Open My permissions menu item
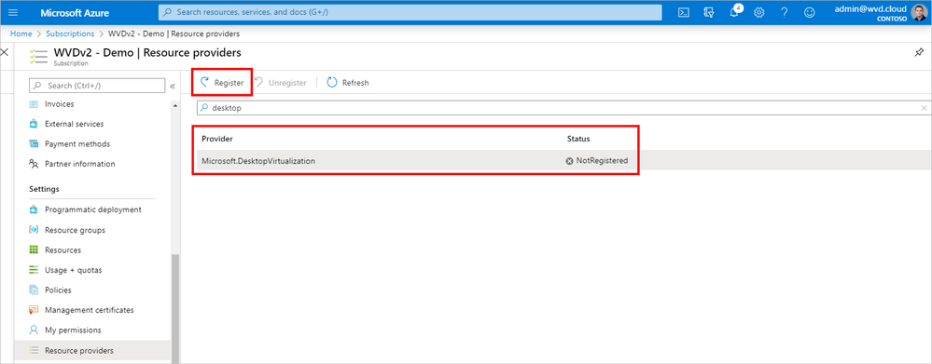 click(x=73, y=330)
